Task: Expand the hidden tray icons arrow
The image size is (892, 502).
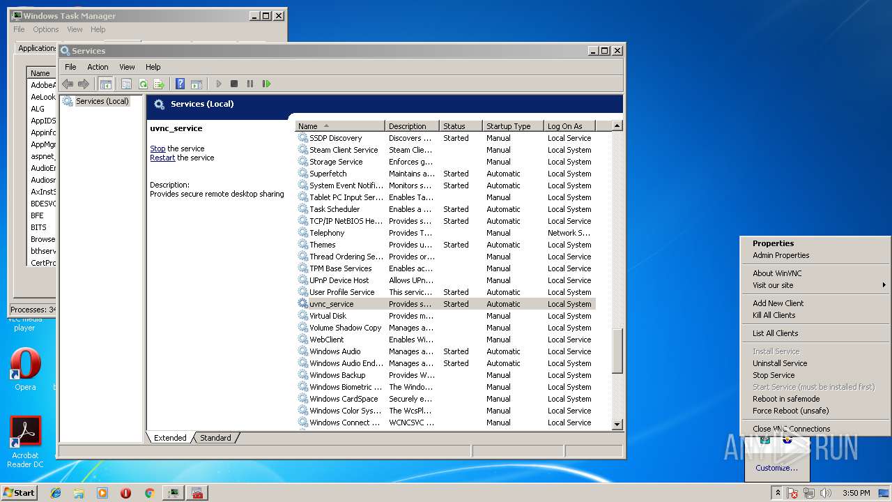Action: click(x=778, y=493)
